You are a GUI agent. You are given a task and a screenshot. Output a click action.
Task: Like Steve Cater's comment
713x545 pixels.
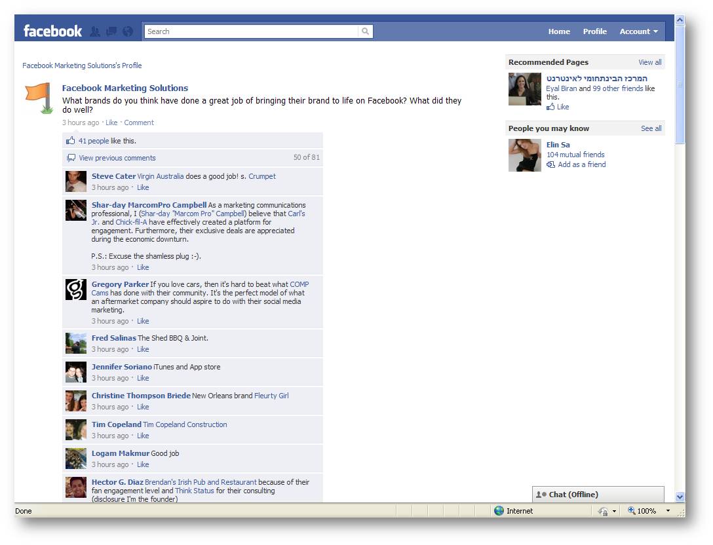(143, 187)
